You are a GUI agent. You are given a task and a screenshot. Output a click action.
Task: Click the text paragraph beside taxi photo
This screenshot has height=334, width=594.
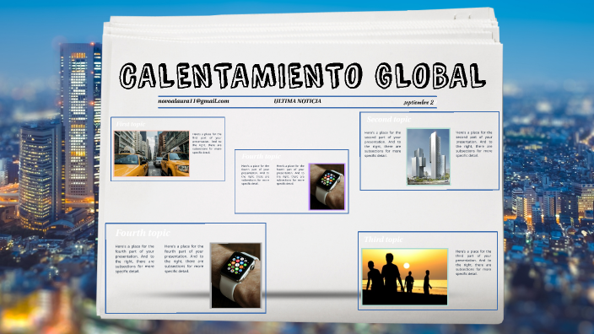[207, 143]
